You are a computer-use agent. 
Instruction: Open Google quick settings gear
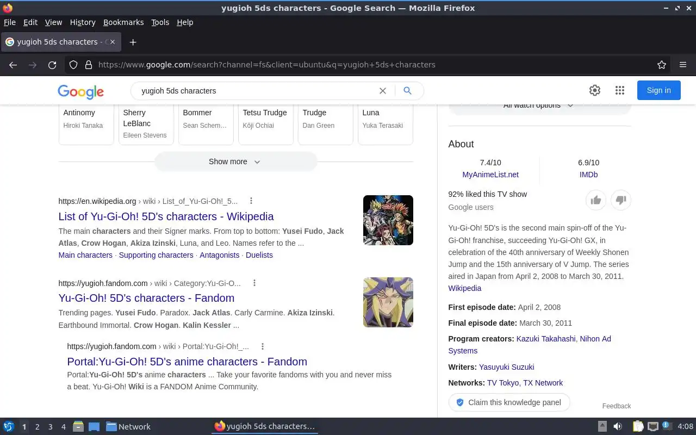(595, 90)
